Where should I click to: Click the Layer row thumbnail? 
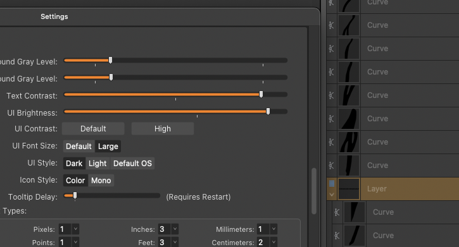click(x=349, y=189)
